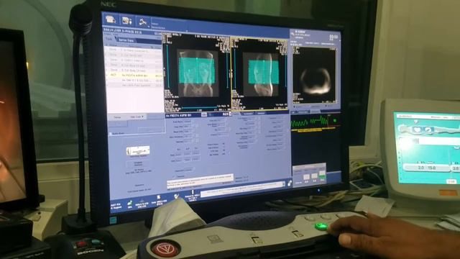460x259 pixels.
Task: Click the coronal localizer viewport
Action: 196,72
